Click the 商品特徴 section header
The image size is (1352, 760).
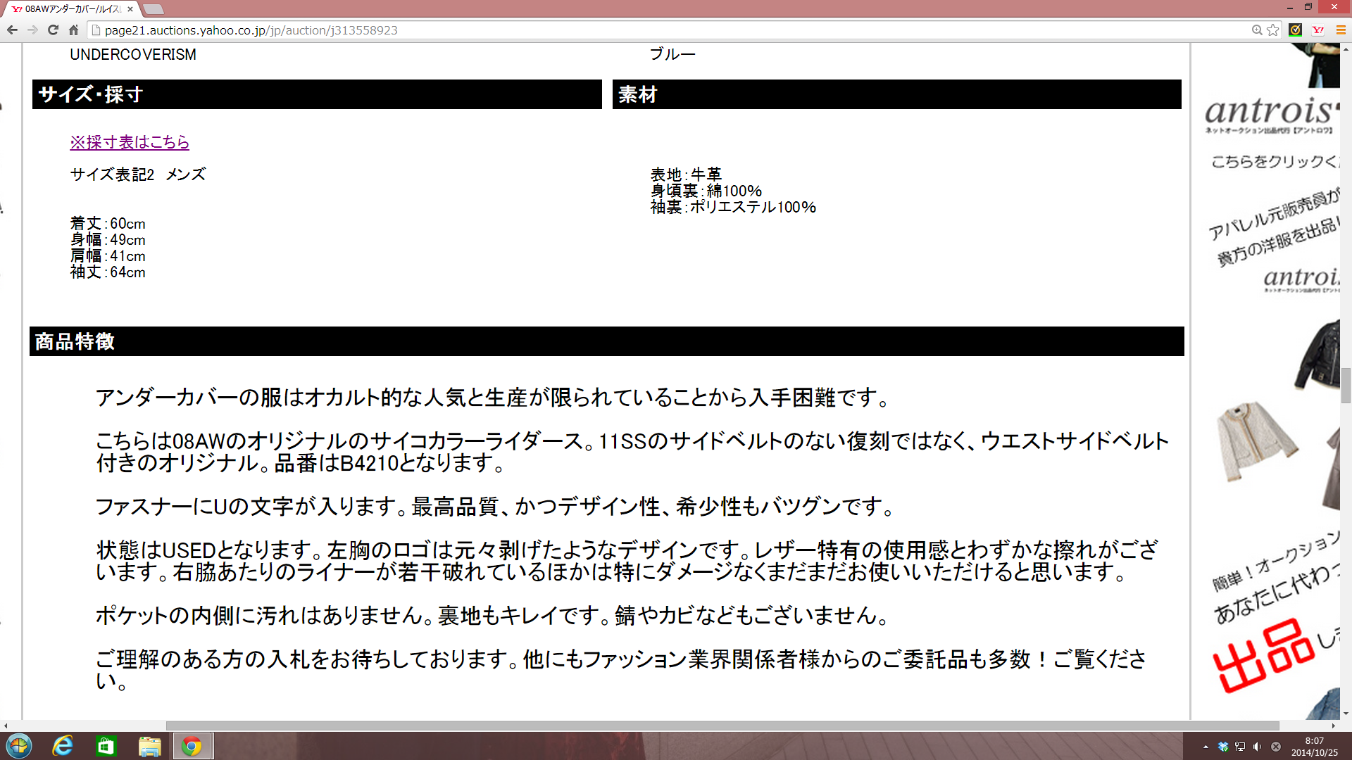click(607, 341)
